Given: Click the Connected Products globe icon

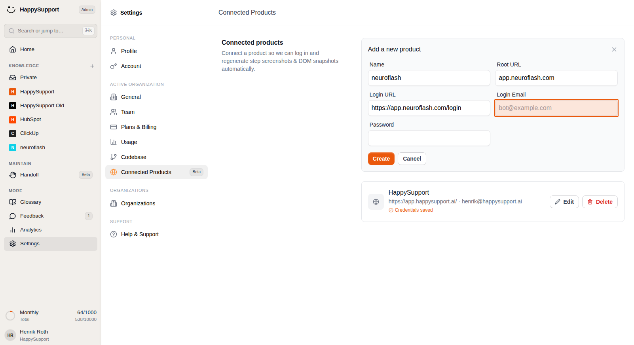Looking at the screenshot, I should (114, 172).
